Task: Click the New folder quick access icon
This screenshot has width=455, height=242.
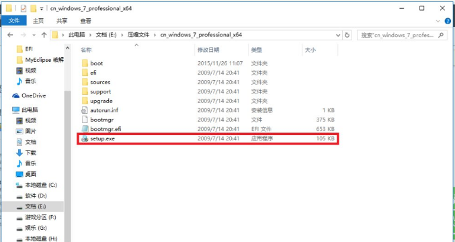Action: (34, 9)
